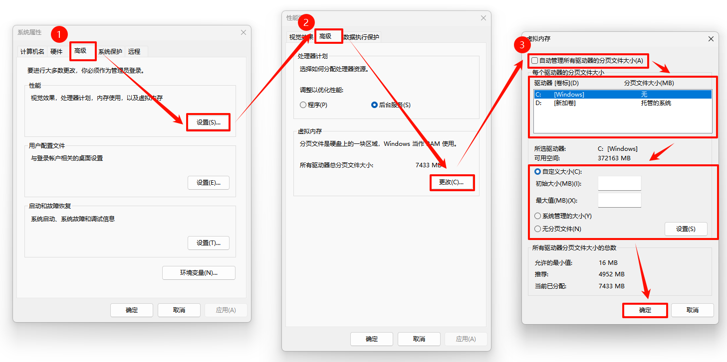Screen dimensions: 727x362
Task: Select 无分页文件(N) radio button
Action: (x=537, y=229)
